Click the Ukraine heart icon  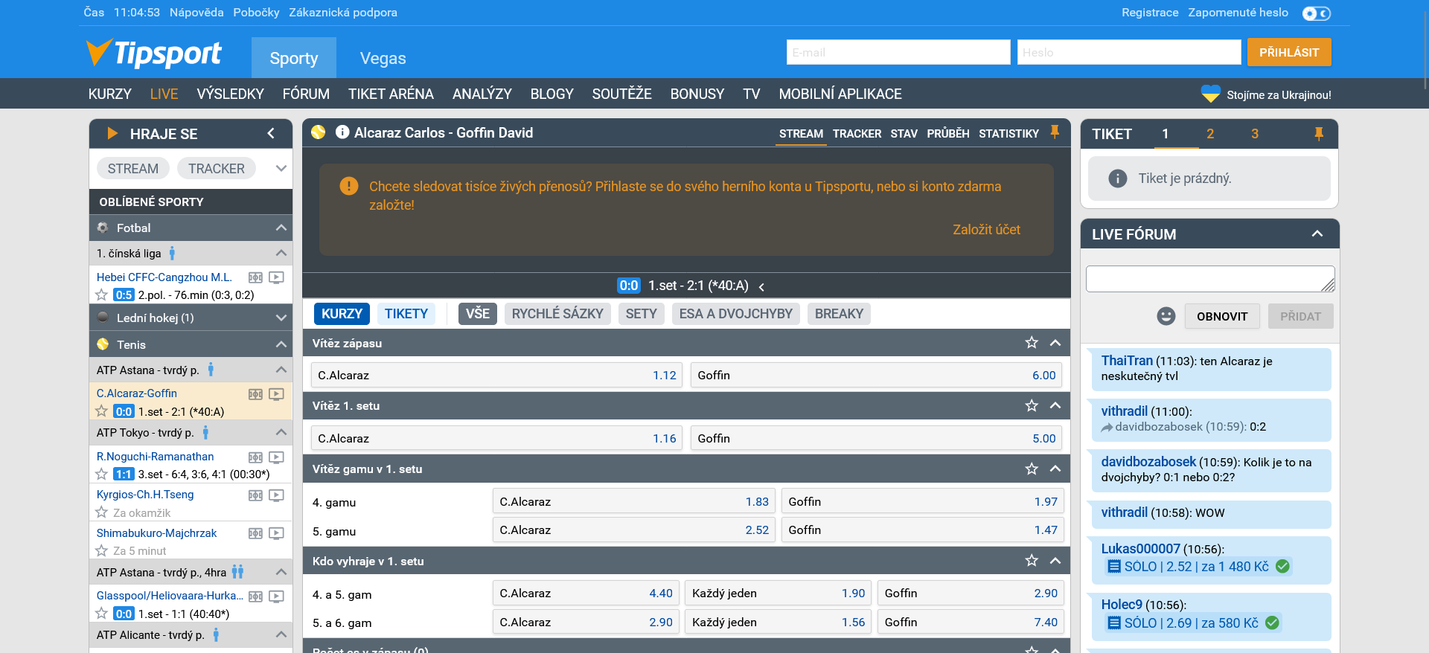point(1211,94)
